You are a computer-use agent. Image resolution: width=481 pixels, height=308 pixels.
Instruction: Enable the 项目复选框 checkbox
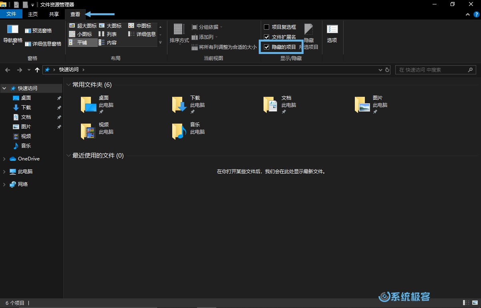[267, 27]
